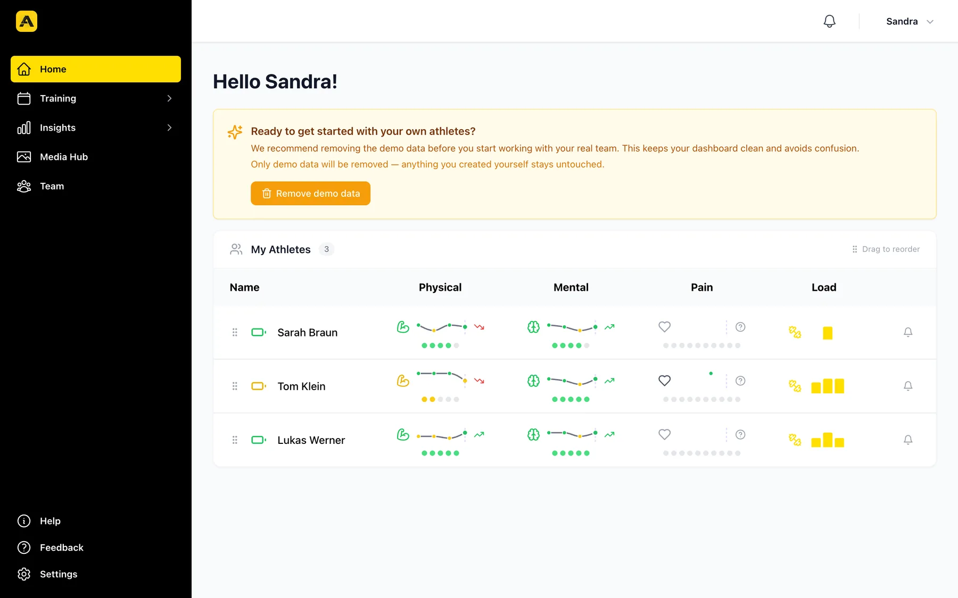This screenshot has width=958, height=598.
Task: Click Tom Klein's yellow battery icon
Action: pyautogui.click(x=259, y=386)
